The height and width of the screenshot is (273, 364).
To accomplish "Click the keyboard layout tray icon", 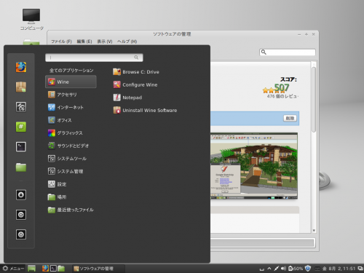I will (x=317, y=269).
